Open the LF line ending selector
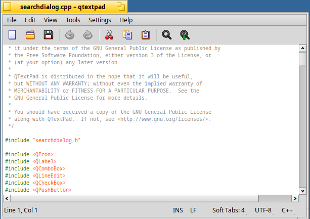 click(x=193, y=210)
